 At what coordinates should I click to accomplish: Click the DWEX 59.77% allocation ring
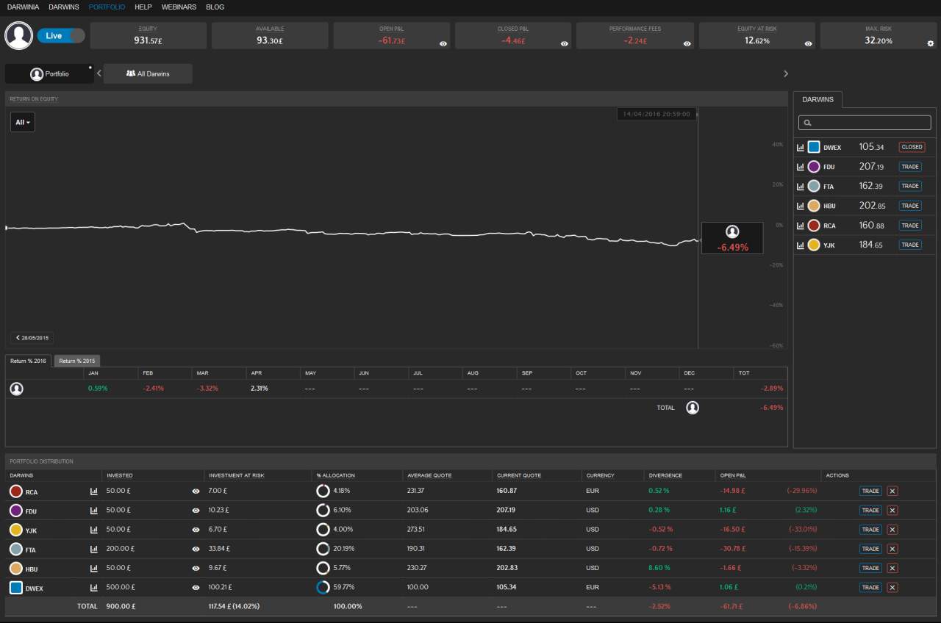click(323, 587)
